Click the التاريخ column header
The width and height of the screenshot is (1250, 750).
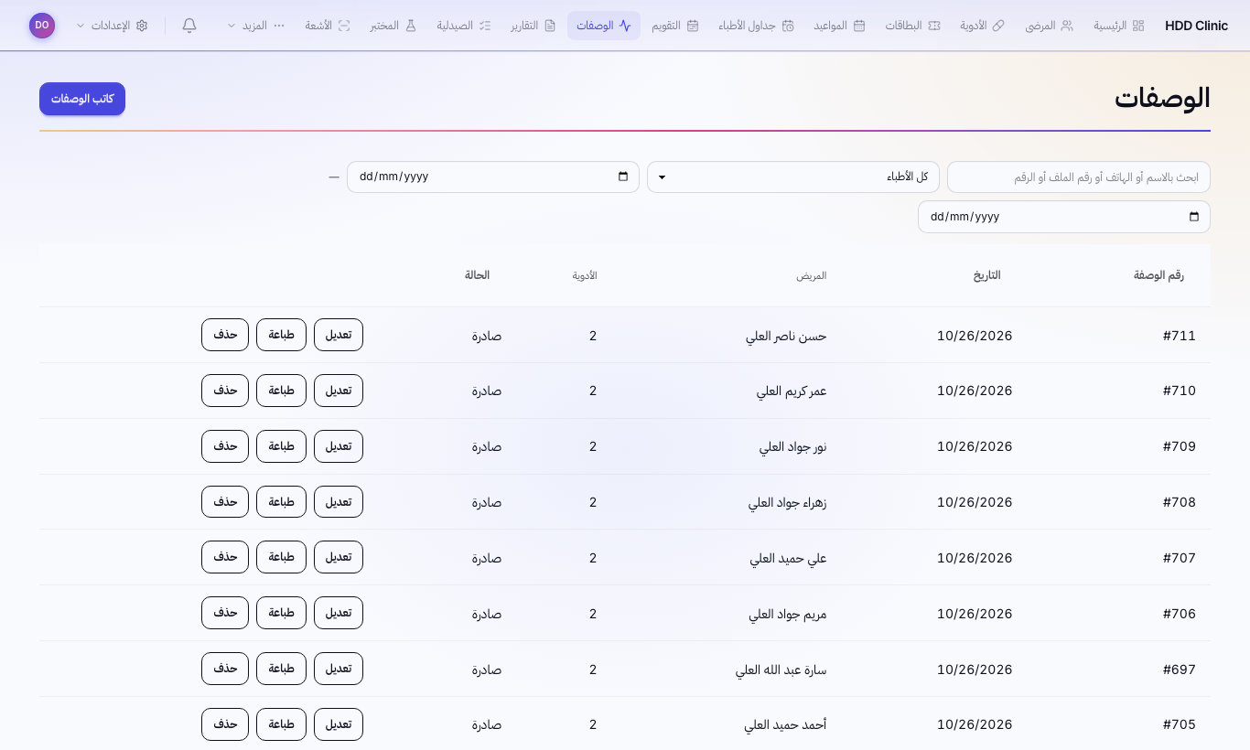point(986,275)
